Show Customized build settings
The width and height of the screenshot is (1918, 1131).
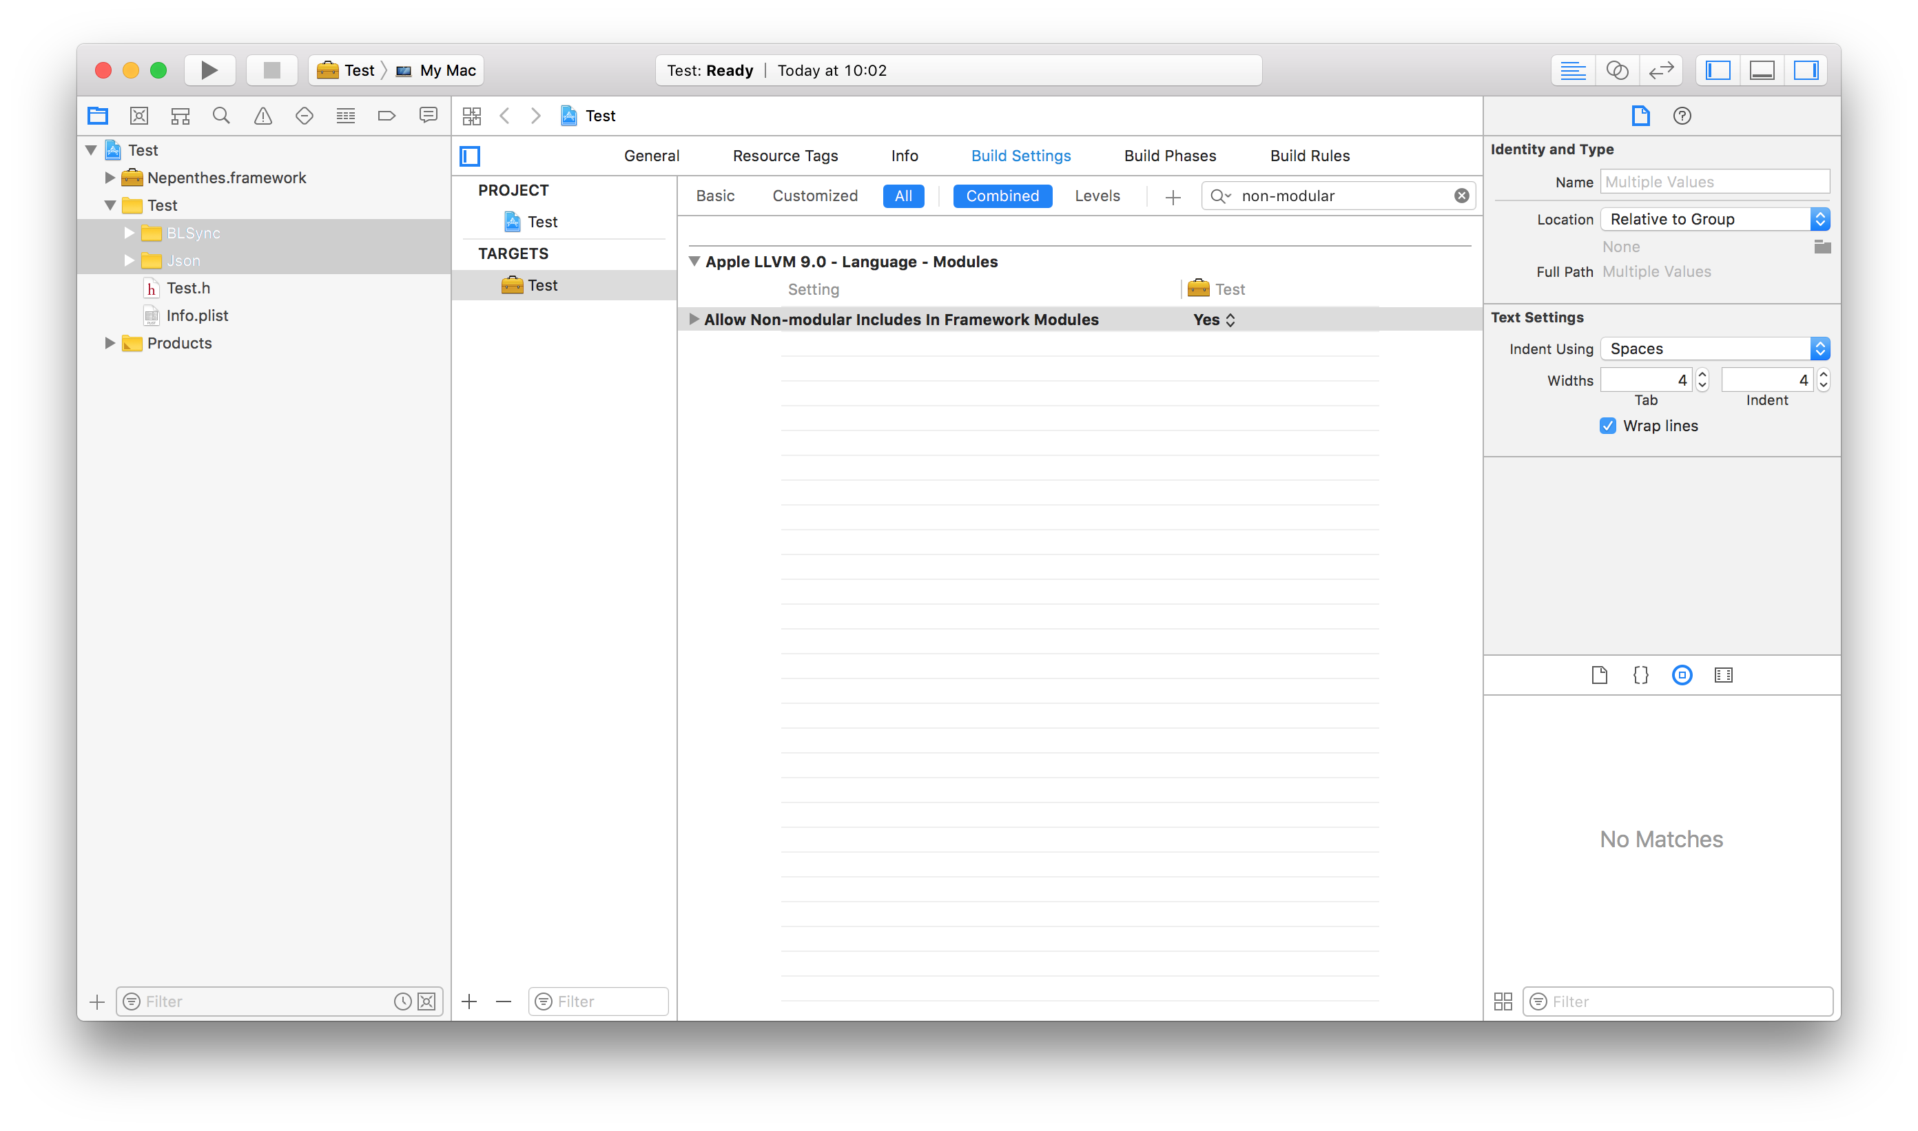(x=815, y=196)
